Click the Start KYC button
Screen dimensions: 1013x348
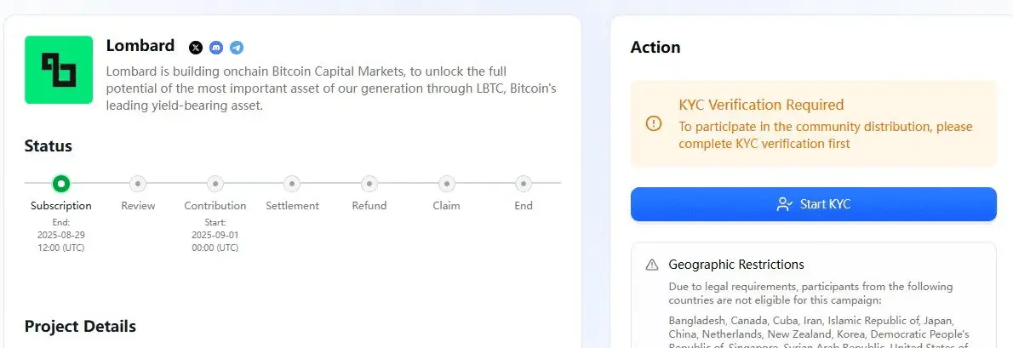[x=813, y=204]
